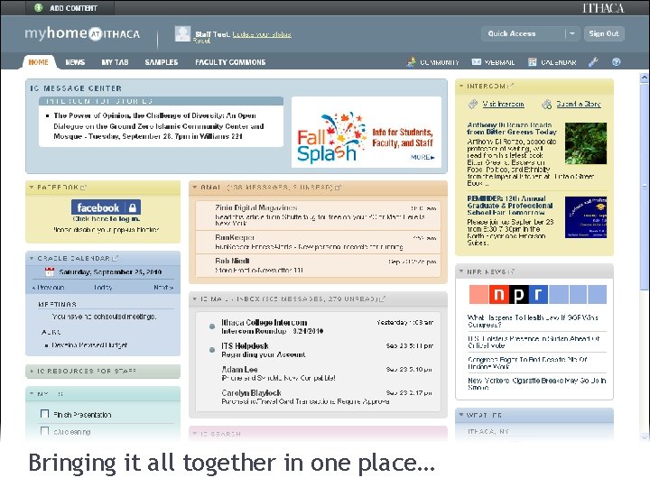Collapse the Intercom portlet

(461, 87)
